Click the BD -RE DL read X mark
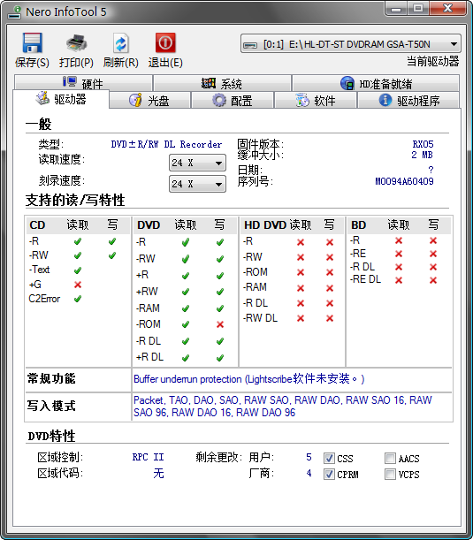This screenshot has width=473, height=540. click(x=399, y=280)
